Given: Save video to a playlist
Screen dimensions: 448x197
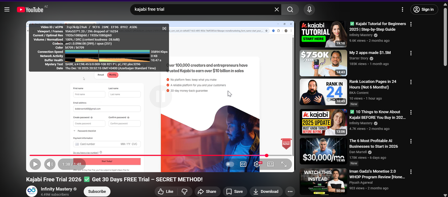Looking at the screenshot, I should (x=234, y=191).
